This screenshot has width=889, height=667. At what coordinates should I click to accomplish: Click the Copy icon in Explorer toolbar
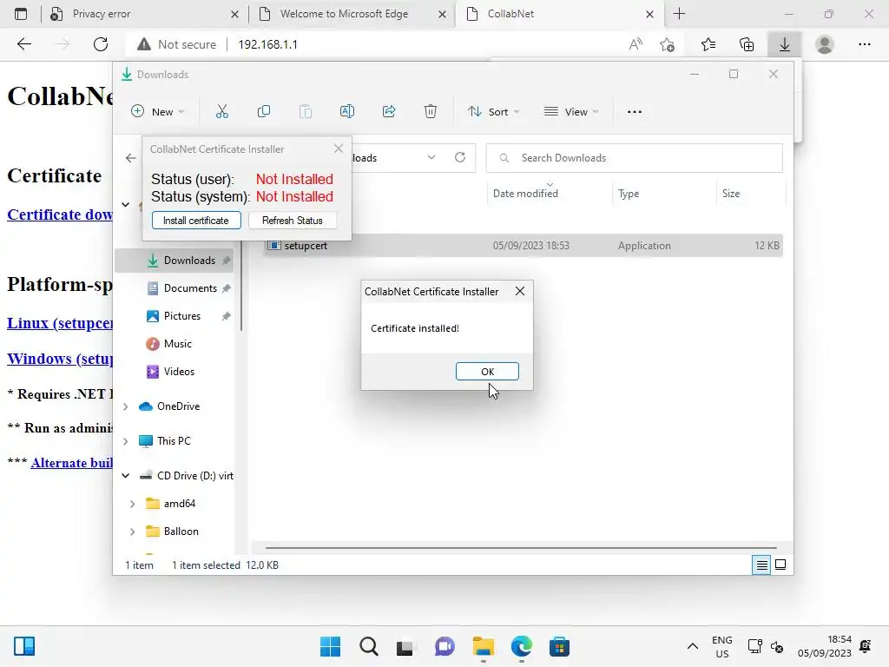pyautogui.click(x=264, y=112)
